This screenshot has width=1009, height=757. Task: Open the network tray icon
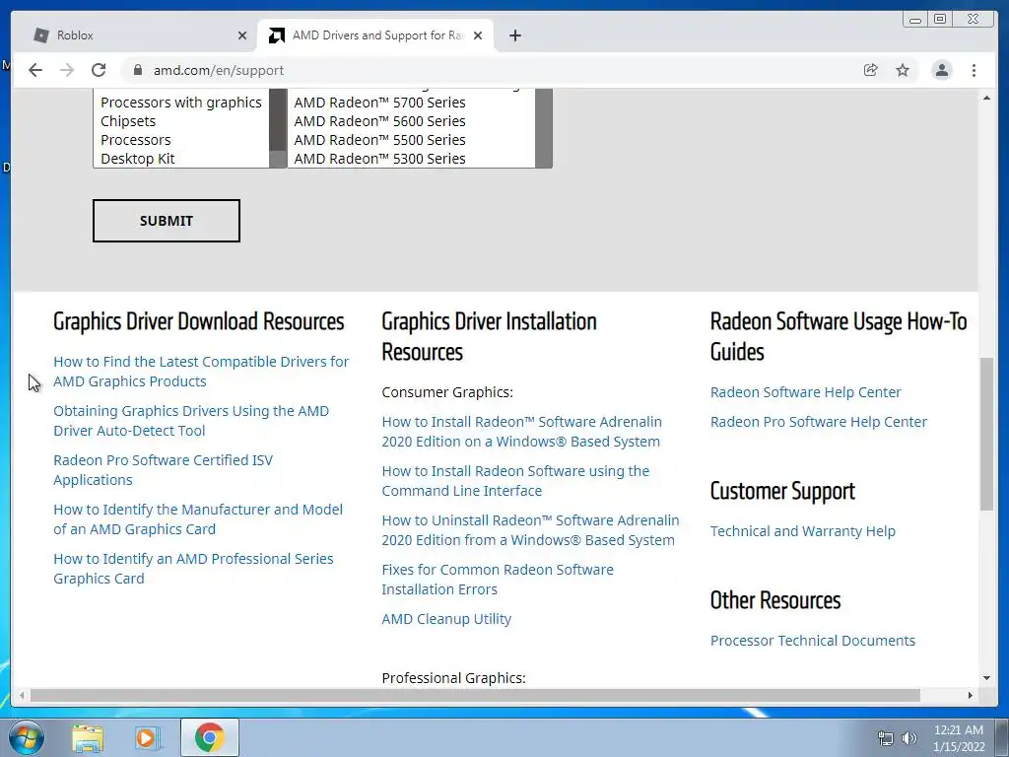886,738
